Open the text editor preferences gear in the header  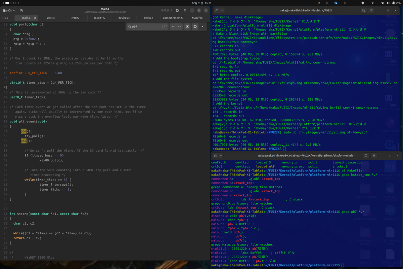(x=177, y=10)
